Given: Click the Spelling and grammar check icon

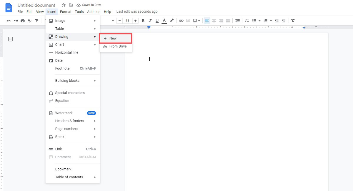Looking at the screenshot, I should pyautogui.click(x=30, y=21).
